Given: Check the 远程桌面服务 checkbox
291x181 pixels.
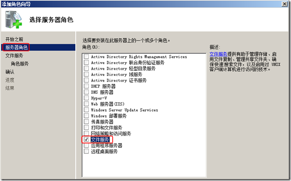Looking at the screenshot, I should pos(86,151).
